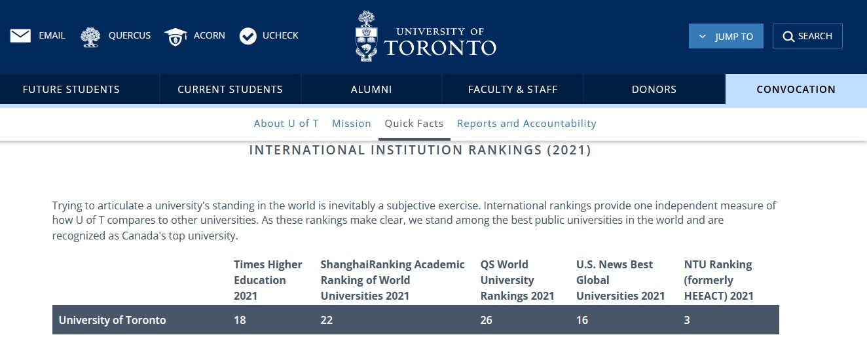The image size is (867, 337).
Task: Go to the Mission page
Action: tap(352, 124)
